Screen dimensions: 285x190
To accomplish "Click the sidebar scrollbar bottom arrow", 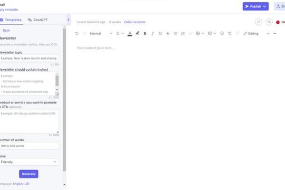I will (x=64, y=185).
